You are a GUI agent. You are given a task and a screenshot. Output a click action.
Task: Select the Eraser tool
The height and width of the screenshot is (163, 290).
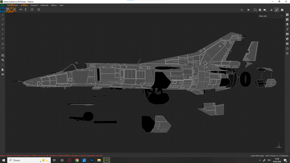coord(3,20)
